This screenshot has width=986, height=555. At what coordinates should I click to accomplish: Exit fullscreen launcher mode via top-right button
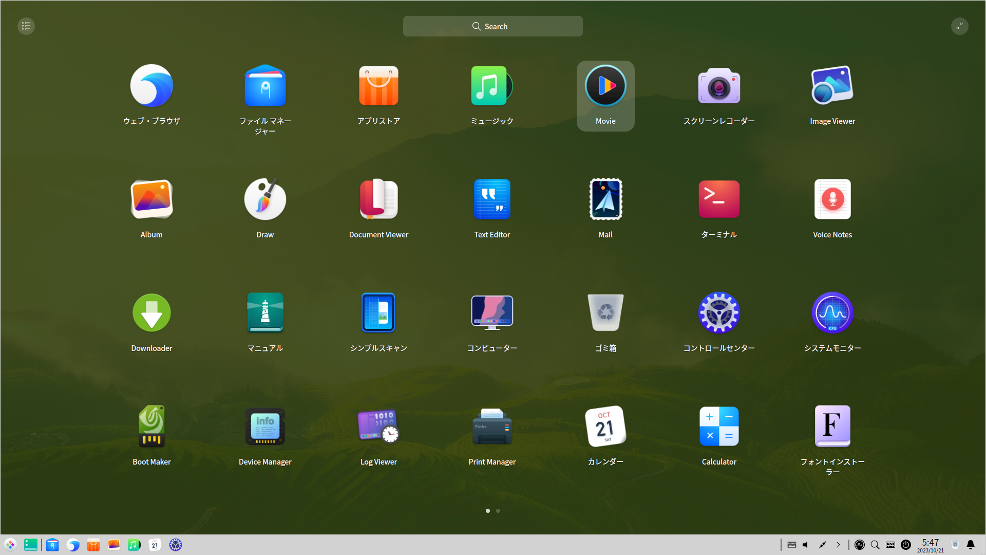959,26
